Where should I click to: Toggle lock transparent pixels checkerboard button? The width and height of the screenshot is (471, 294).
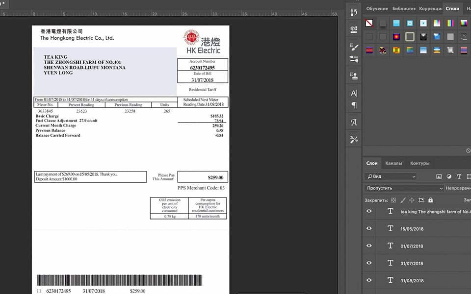(393, 200)
